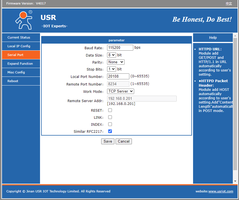Enable the LINK checkbox
Viewport: 239px width, 200px height.
[x=110, y=117]
